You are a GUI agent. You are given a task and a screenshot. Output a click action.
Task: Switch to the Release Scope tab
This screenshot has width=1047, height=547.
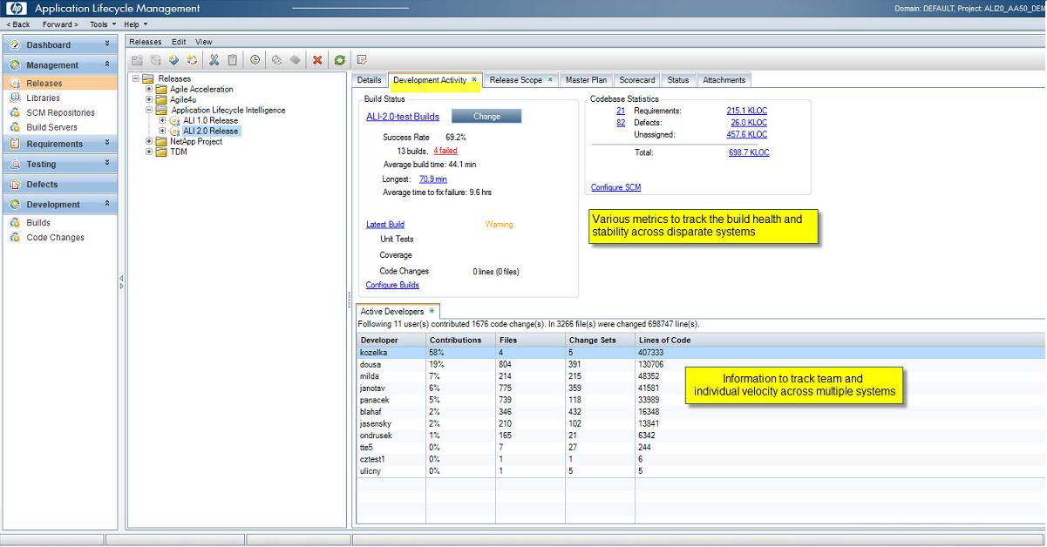point(521,80)
